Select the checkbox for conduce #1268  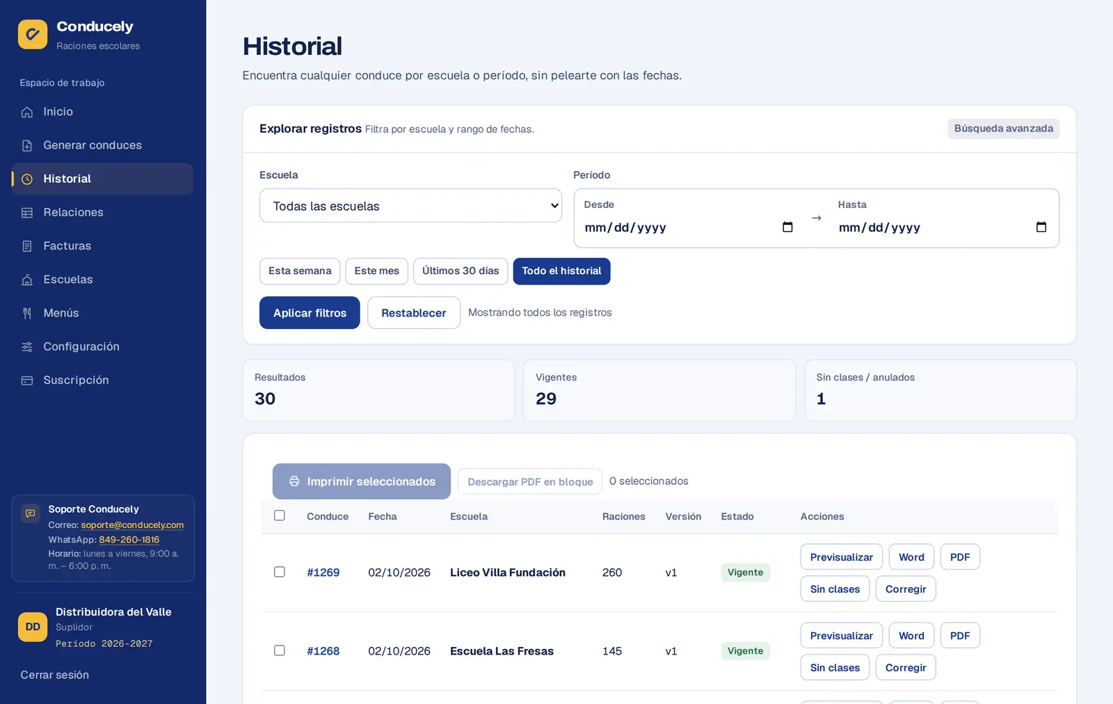pos(280,650)
